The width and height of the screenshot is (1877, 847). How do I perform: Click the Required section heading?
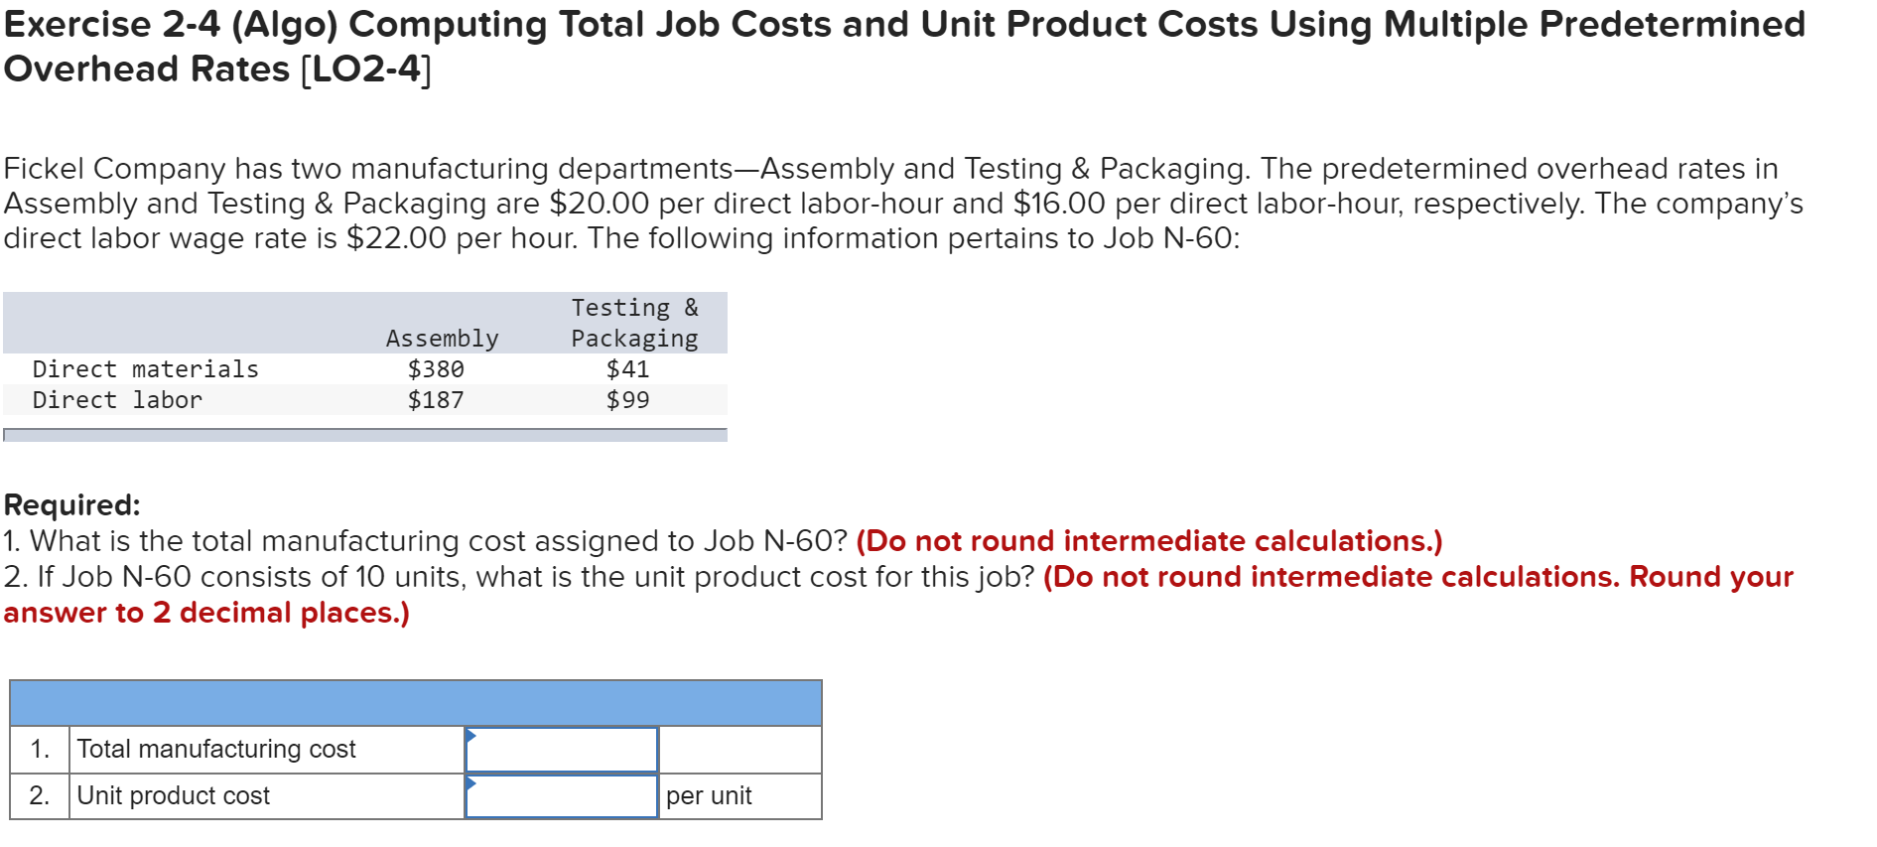[71, 502]
